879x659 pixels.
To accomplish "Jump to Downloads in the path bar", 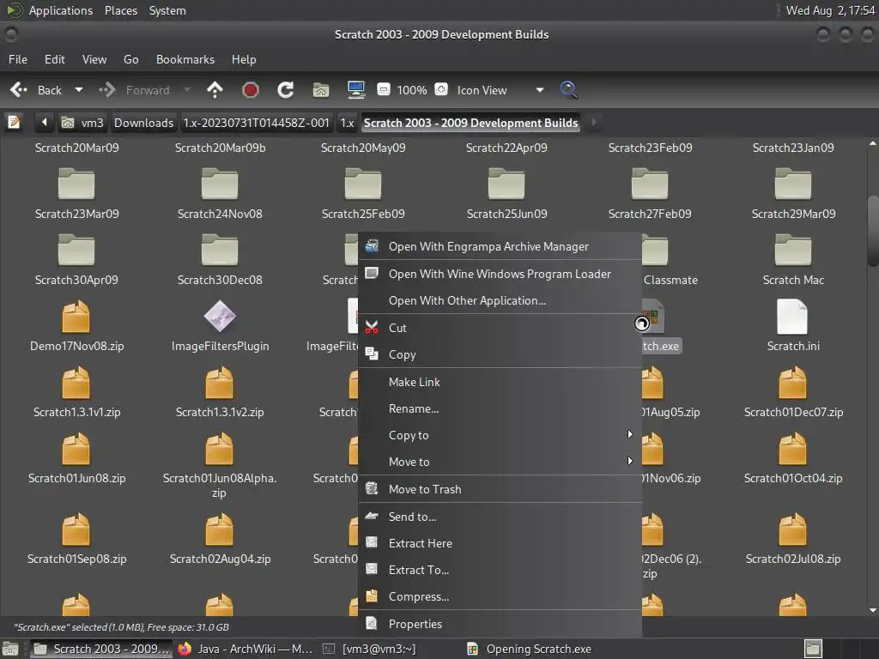I will pyautogui.click(x=143, y=123).
